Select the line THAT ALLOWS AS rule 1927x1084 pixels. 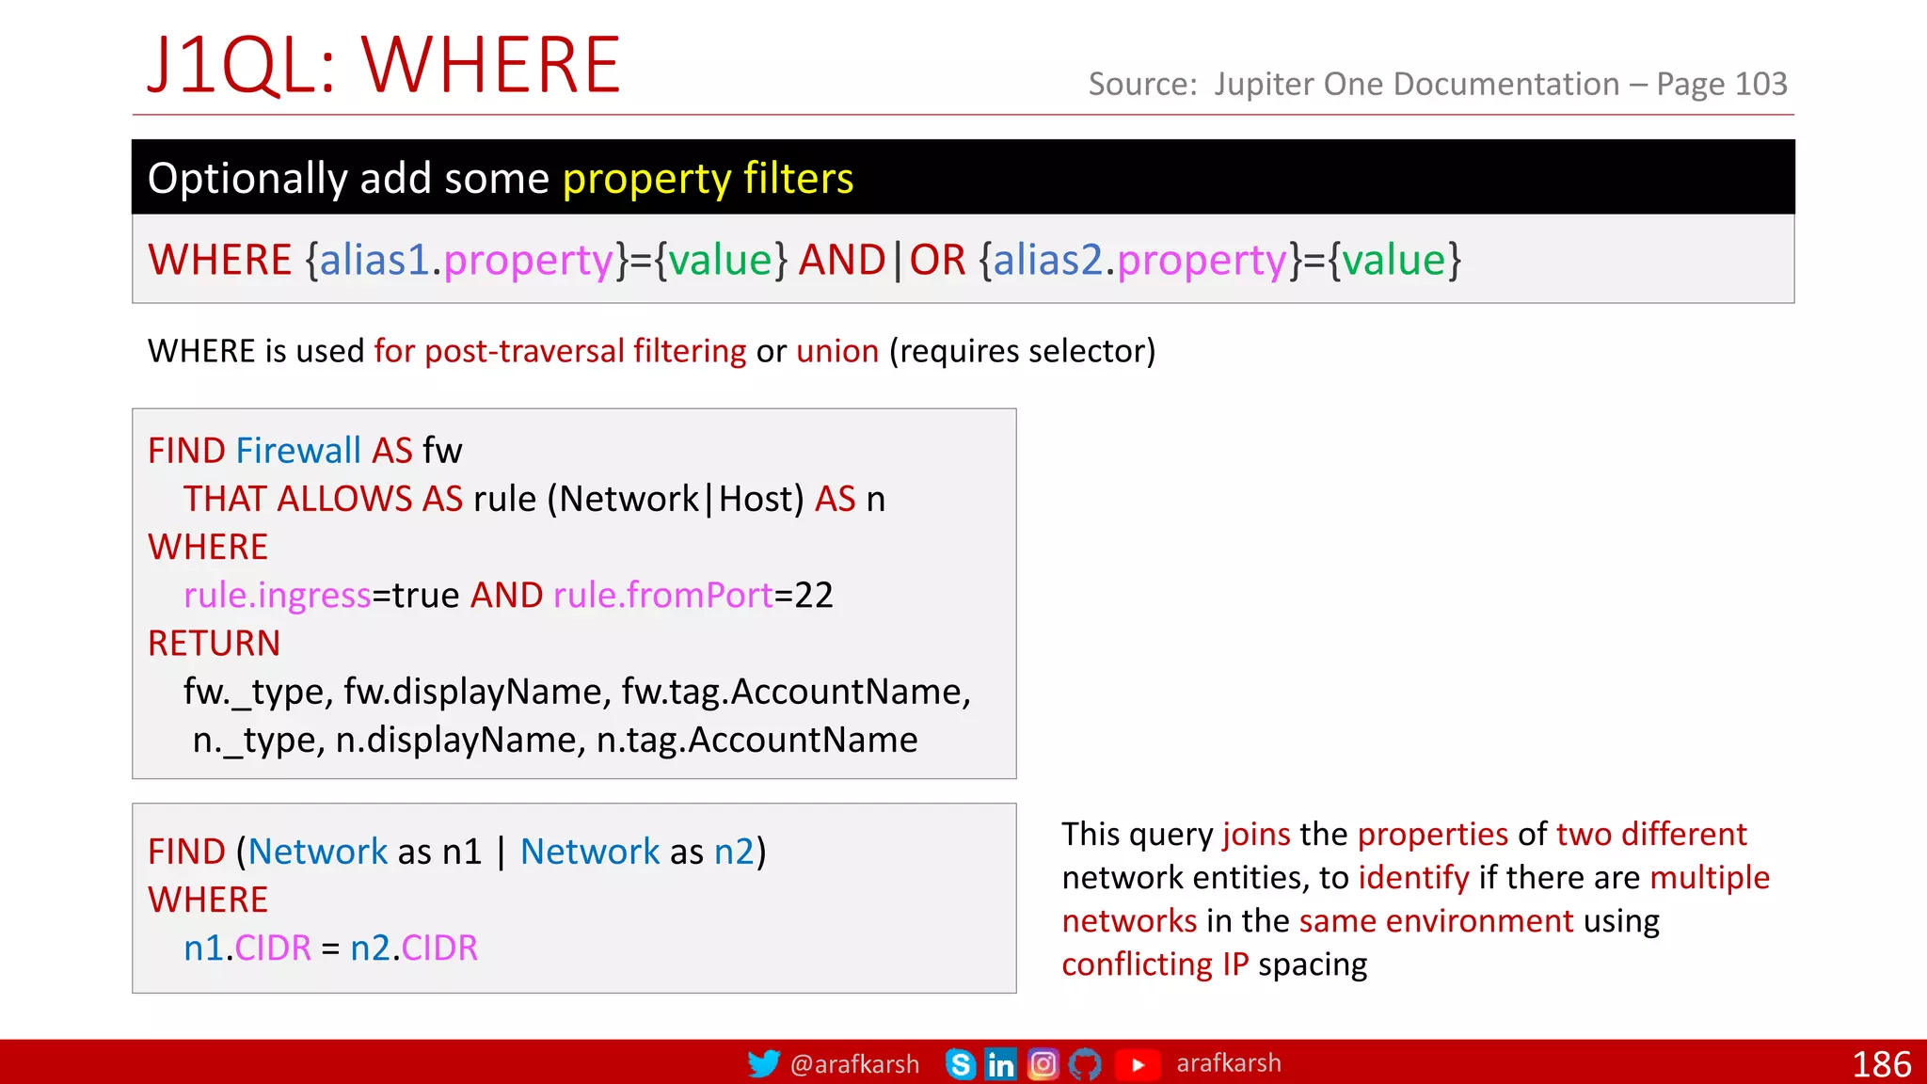pos(534,499)
